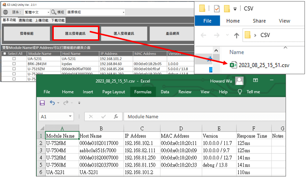The width and height of the screenshot is (306, 178).
Task: Click the 產品網頁 product page button
Action: tap(172, 34)
